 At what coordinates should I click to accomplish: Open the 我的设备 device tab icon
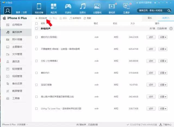click(x=39, y=7)
